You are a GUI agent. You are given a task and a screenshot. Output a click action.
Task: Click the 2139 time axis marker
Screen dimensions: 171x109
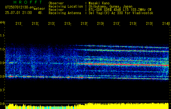pos(149,24)
